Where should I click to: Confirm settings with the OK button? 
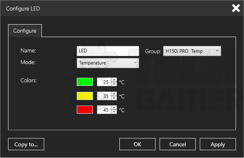pyautogui.click(x=137, y=144)
